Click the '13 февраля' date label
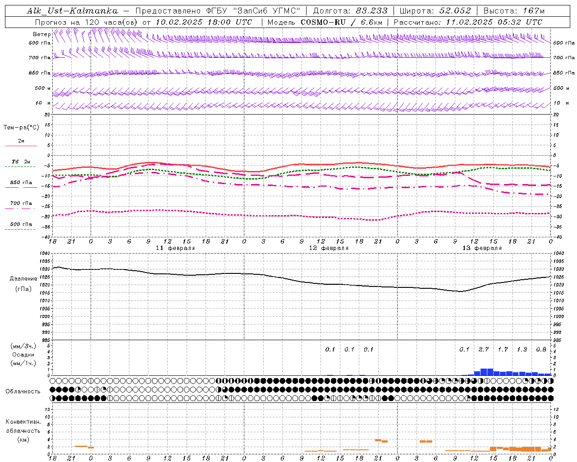 click(x=482, y=248)
